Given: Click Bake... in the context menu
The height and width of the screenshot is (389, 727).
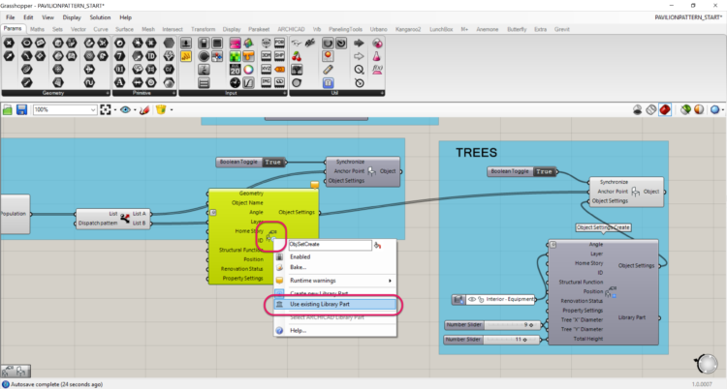Looking at the screenshot, I should 298,268.
